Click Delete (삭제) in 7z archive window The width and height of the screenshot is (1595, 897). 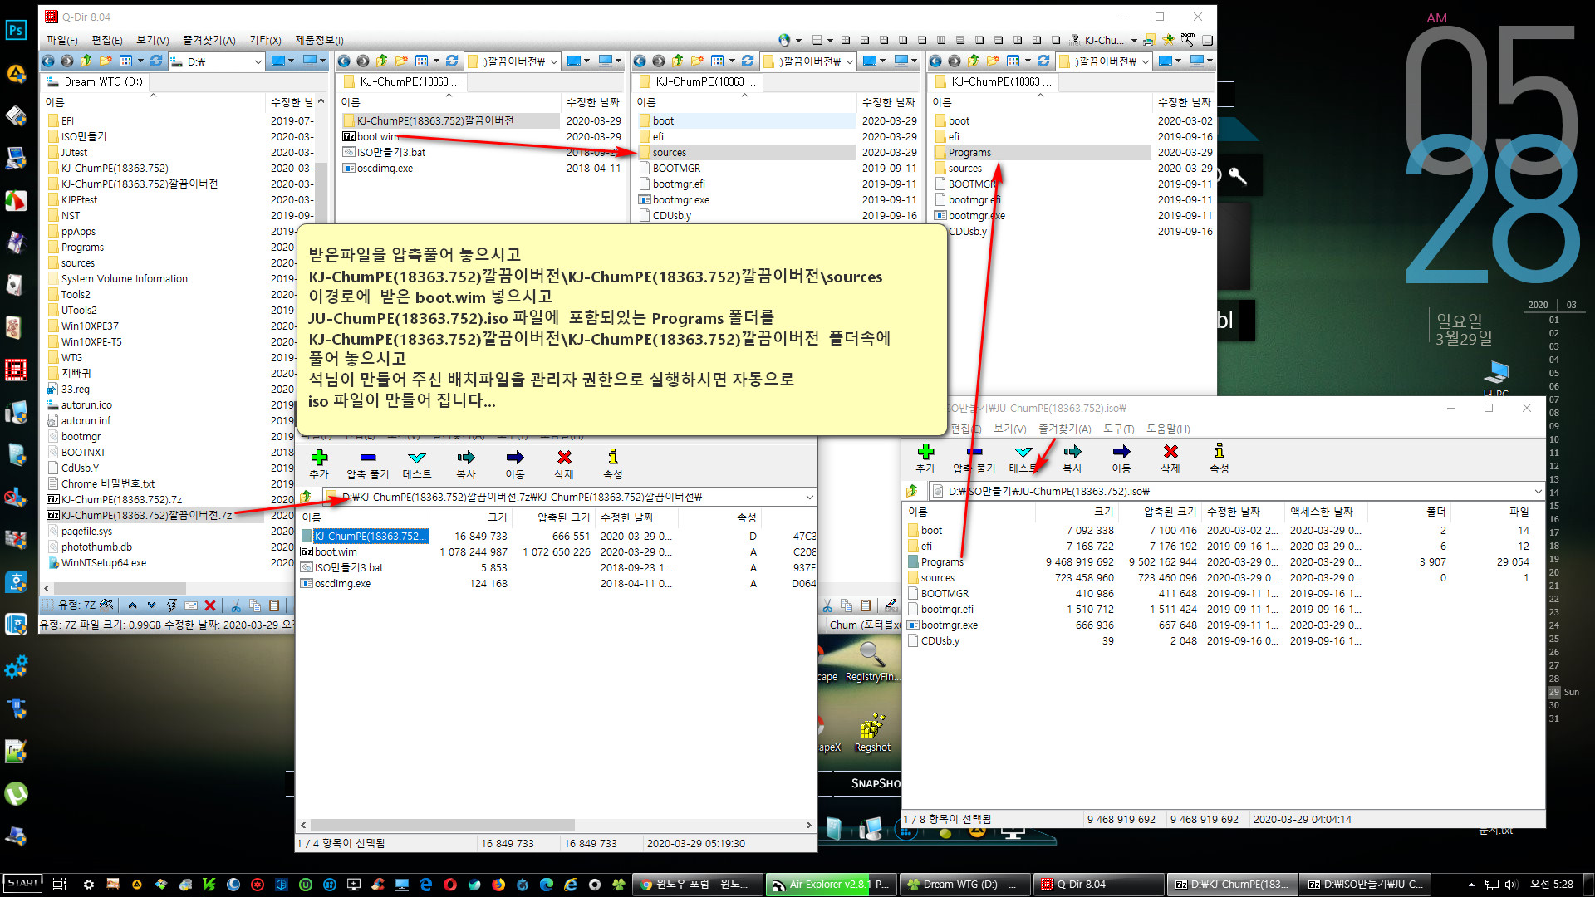click(564, 463)
